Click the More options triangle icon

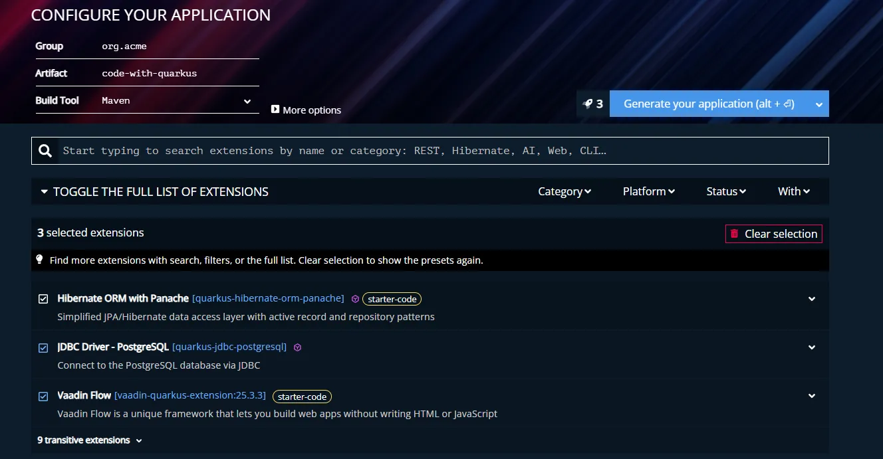[275, 109]
